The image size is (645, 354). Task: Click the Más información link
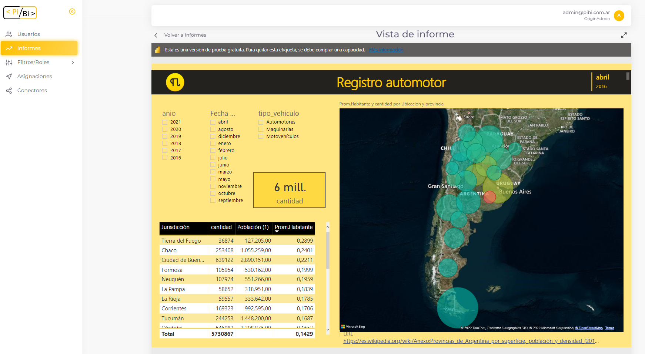(386, 49)
